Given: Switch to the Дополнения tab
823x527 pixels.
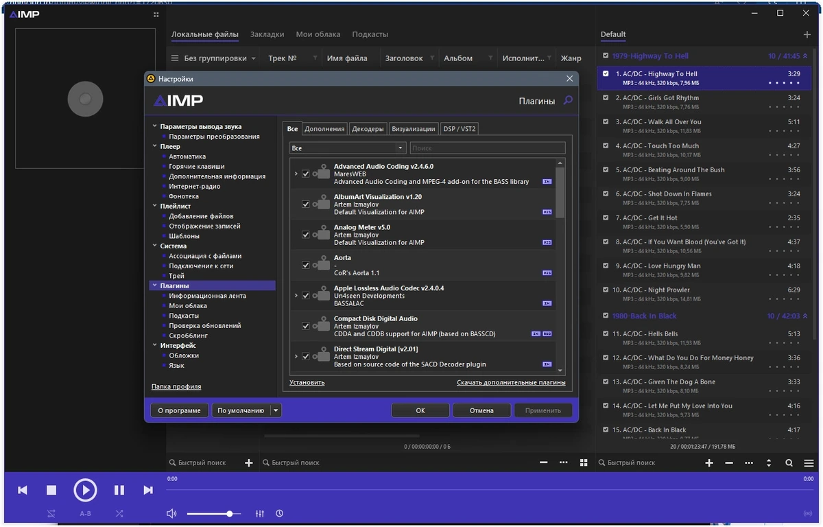Looking at the screenshot, I should [324, 129].
